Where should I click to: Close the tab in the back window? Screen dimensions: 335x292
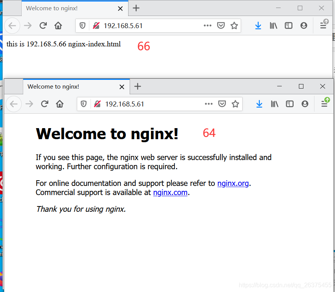click(120, 8)
